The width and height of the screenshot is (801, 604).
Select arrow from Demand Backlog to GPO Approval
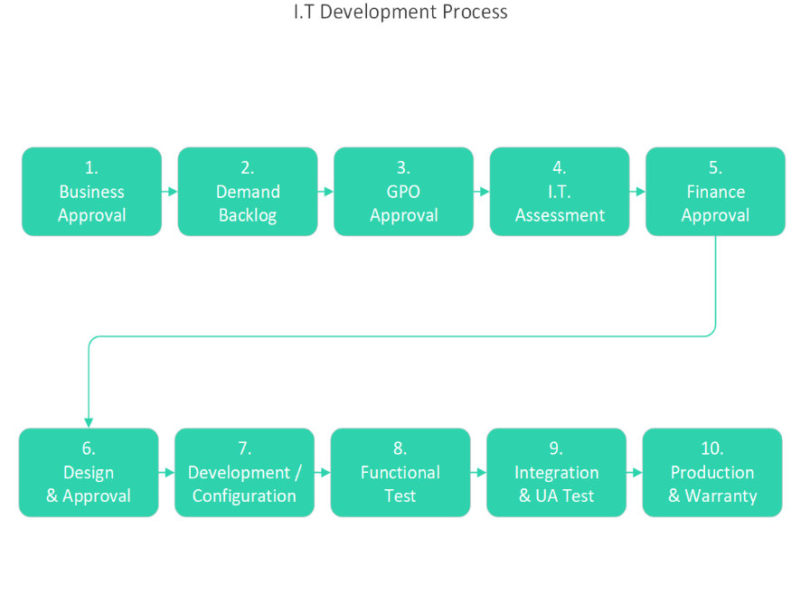(325, 192)
